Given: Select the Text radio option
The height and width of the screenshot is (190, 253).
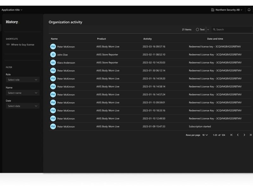Looking at the screenshot, I should click(x=197, y=29).
